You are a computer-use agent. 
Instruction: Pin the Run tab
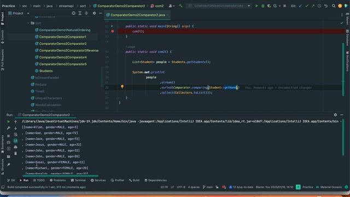(9, 165)
